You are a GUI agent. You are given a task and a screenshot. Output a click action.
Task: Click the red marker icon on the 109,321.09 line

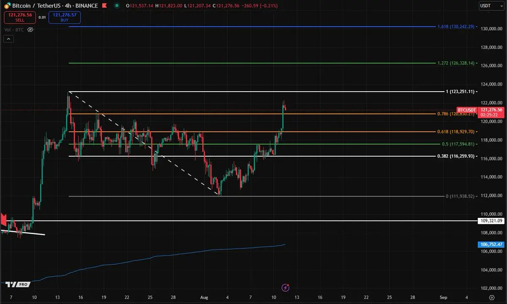(3, 220)
